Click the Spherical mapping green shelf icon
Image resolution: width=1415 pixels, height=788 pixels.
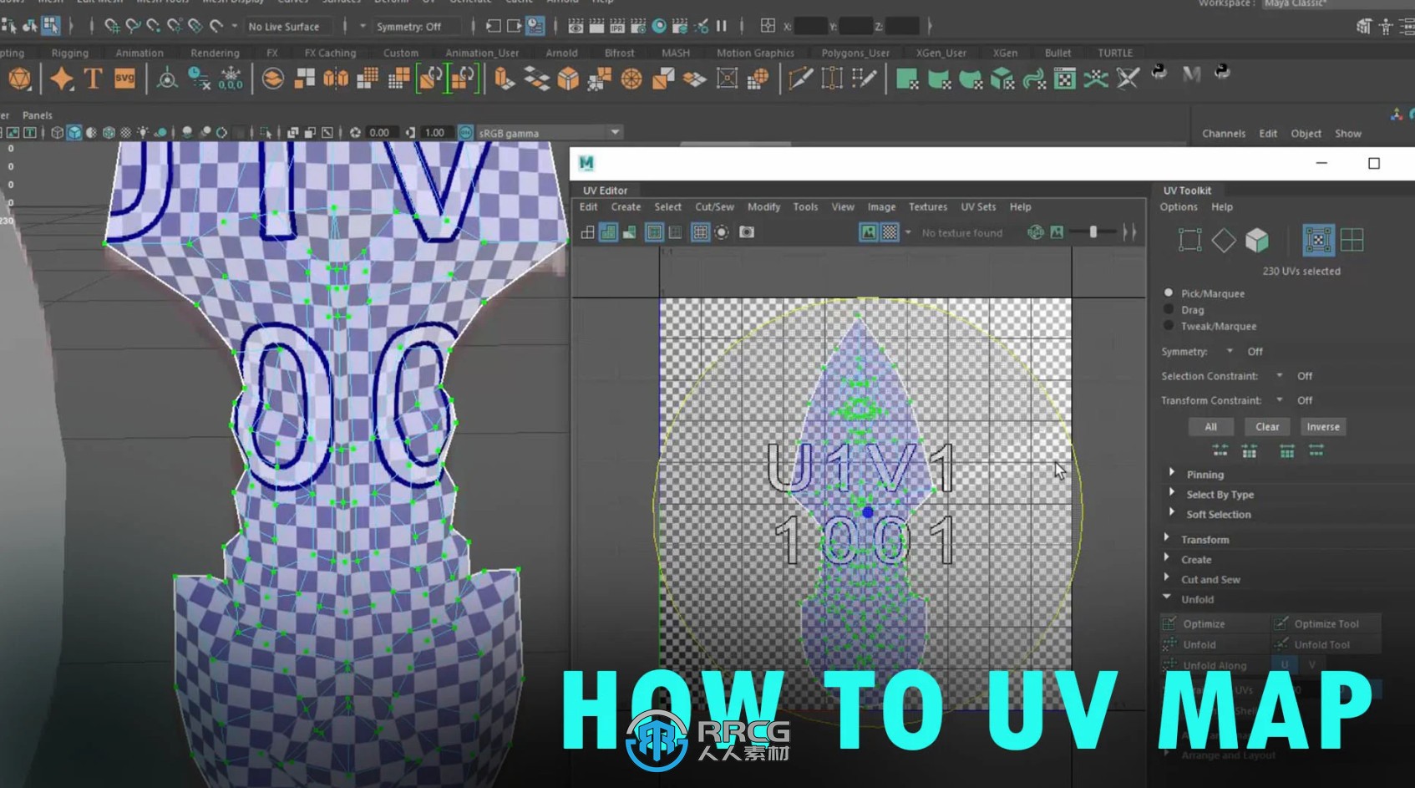(x=971, y=79)
